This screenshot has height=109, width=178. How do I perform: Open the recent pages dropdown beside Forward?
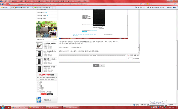click(7, 4)
